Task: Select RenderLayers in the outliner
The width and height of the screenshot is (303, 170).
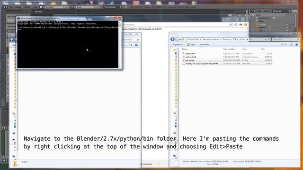Action: coord(264,18)
